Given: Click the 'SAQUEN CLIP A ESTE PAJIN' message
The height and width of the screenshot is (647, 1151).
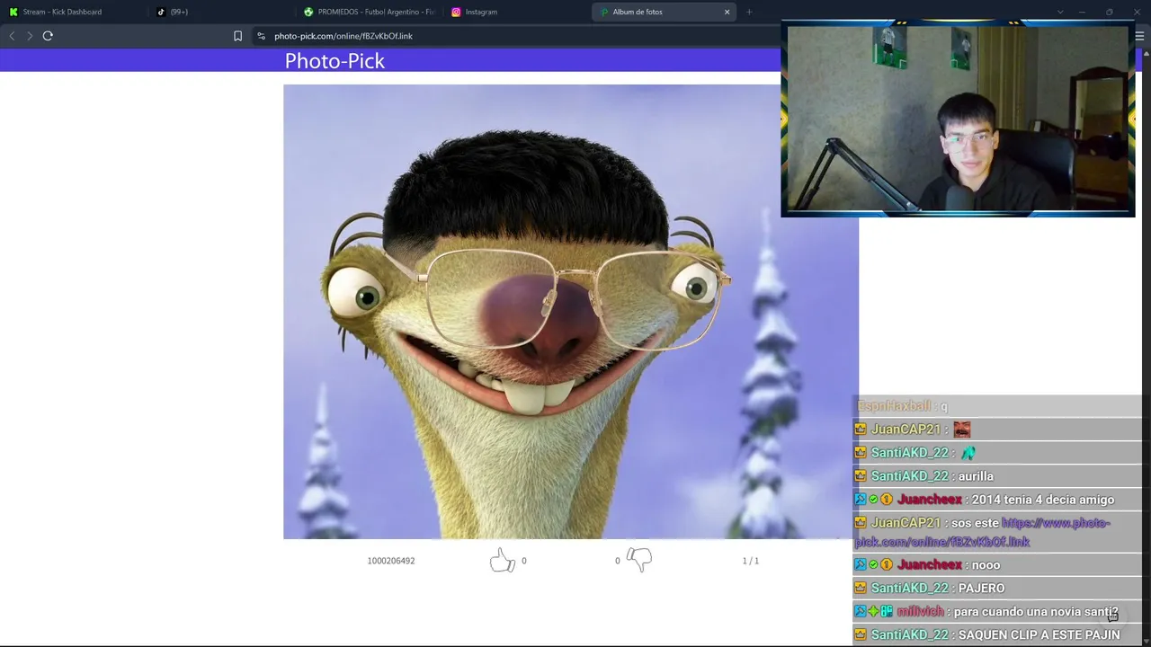Looking at the screenshot, I should (x=1039, y=634).
